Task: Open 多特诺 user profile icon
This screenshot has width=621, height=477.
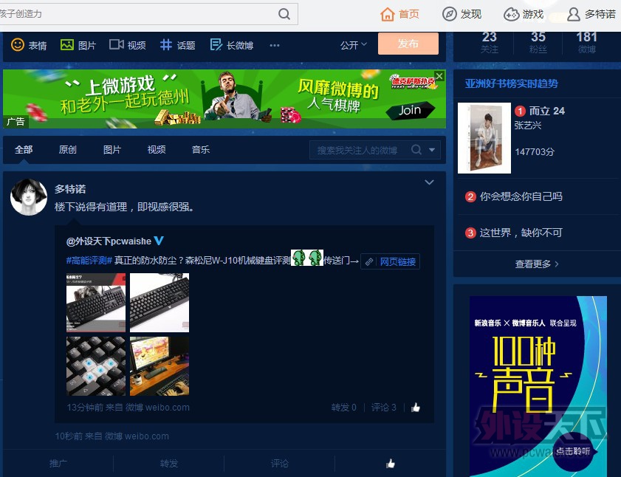Action: tap(574, 14)
